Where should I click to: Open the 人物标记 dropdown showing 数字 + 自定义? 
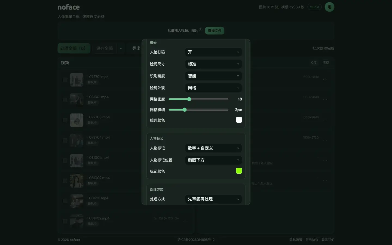coord(213,148)
